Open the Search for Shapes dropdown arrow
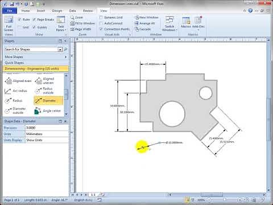This screenshot has height=205, width=273. pos(60,50)
